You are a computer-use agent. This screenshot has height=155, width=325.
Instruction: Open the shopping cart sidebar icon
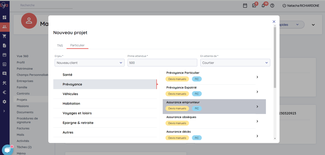[4, 36]
